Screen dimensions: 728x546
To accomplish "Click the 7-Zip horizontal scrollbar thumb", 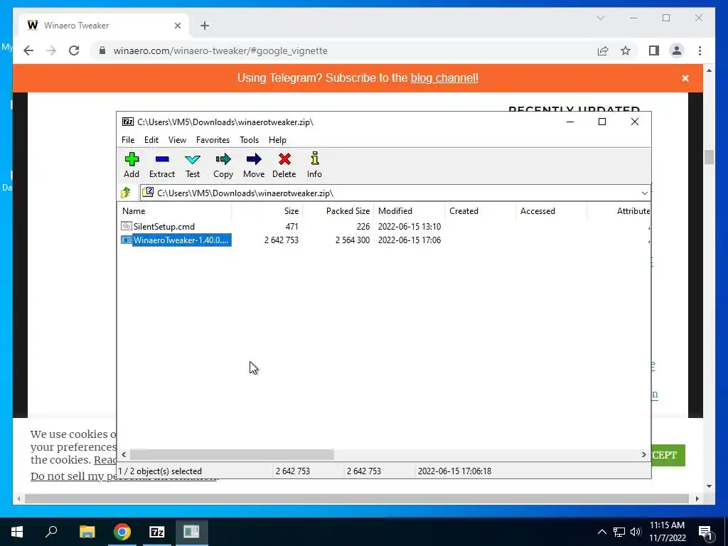I will (232, 454).
